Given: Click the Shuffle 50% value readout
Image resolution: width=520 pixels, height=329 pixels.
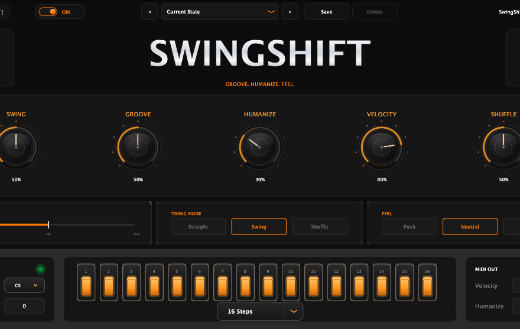Looking at the screenshot, I should [x=503, y=180].
